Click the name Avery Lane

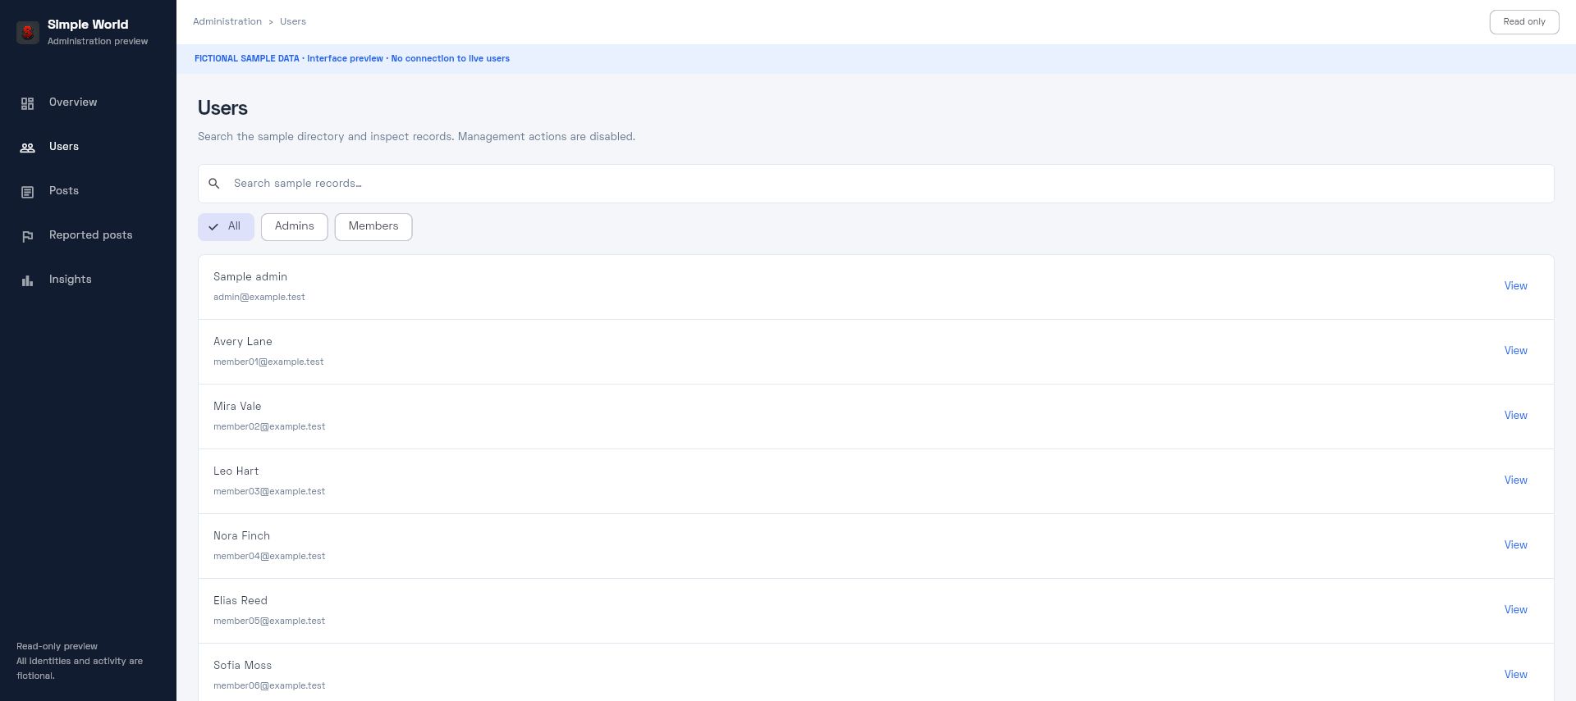tap(243, 342)
